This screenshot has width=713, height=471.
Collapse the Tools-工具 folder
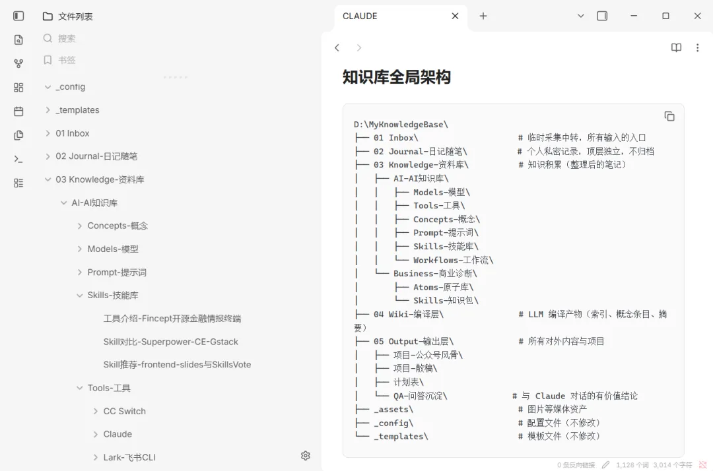point(80,388)
